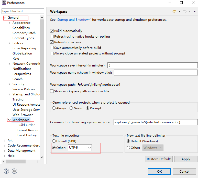Open the Capabilities preference page

point(21,28)
